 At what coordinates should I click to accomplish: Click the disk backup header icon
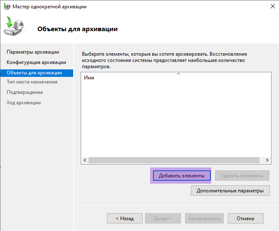14,26
